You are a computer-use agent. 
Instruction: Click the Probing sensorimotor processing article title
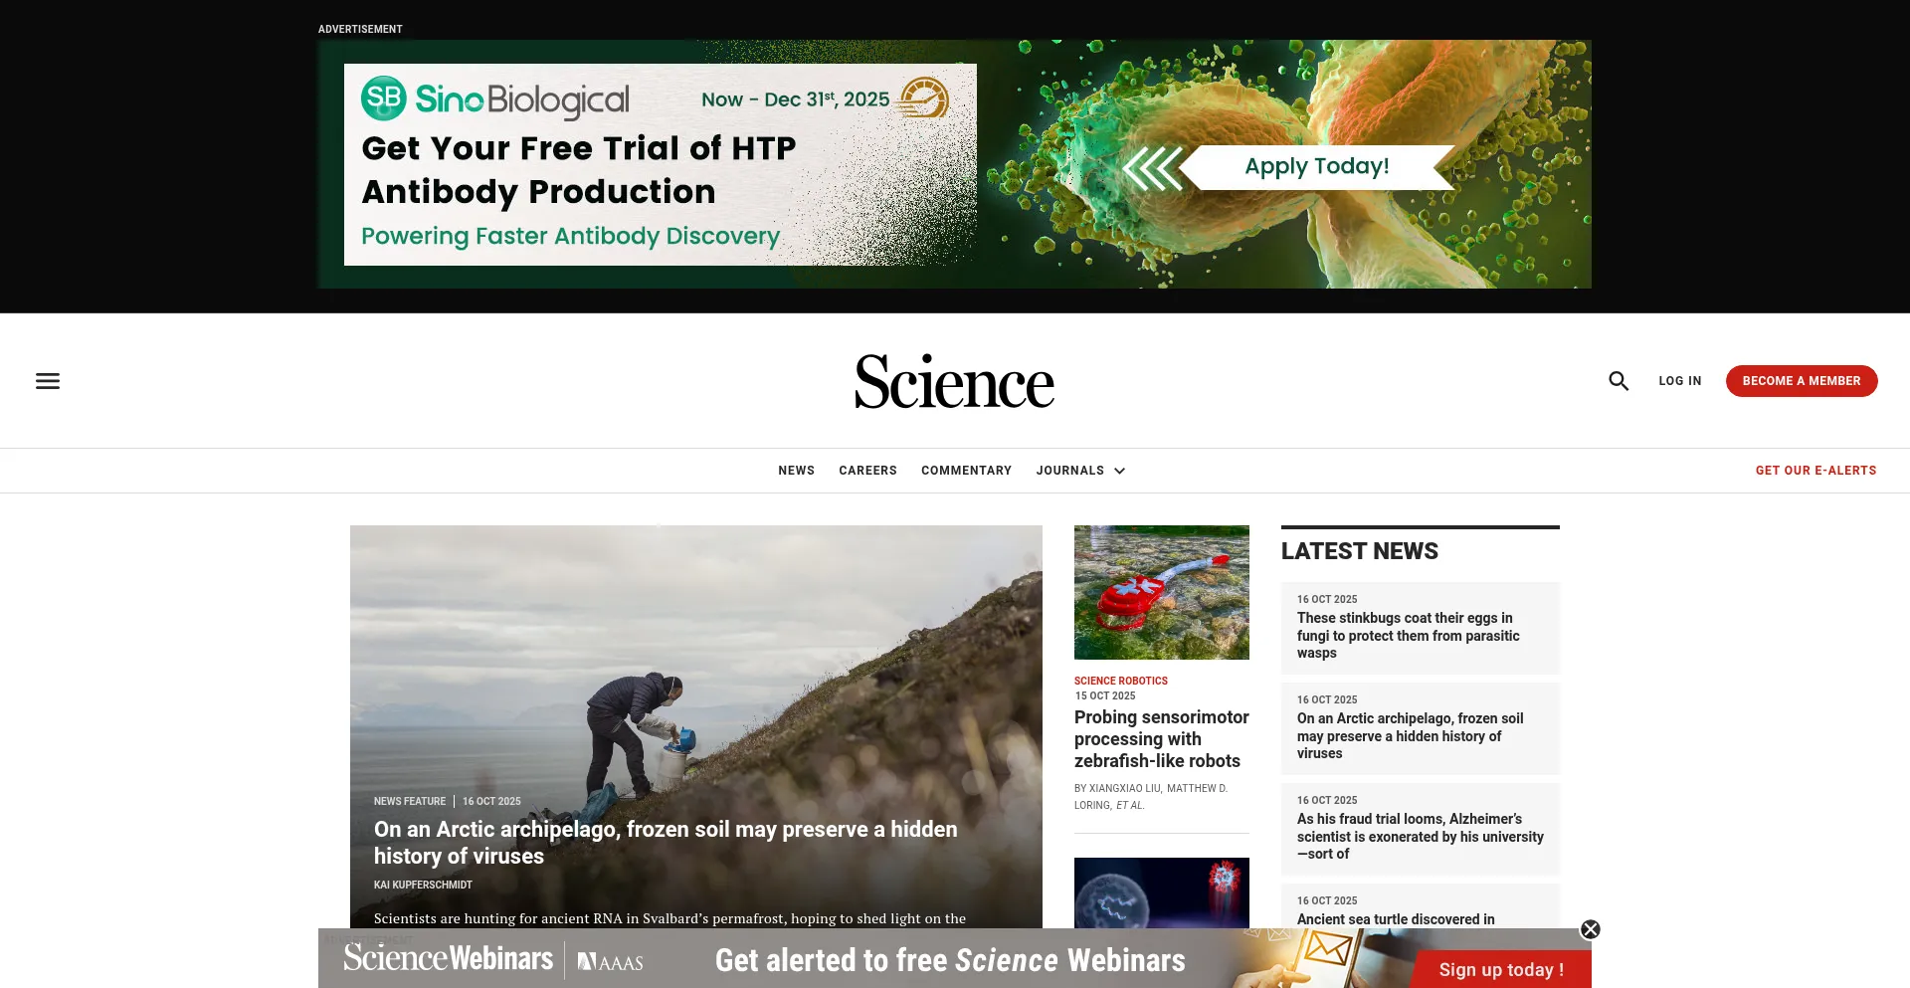1161,739
